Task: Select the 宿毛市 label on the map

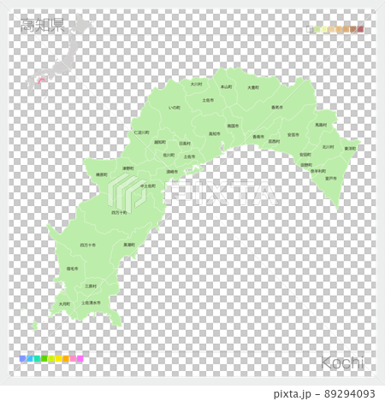Action: point(72,268)
